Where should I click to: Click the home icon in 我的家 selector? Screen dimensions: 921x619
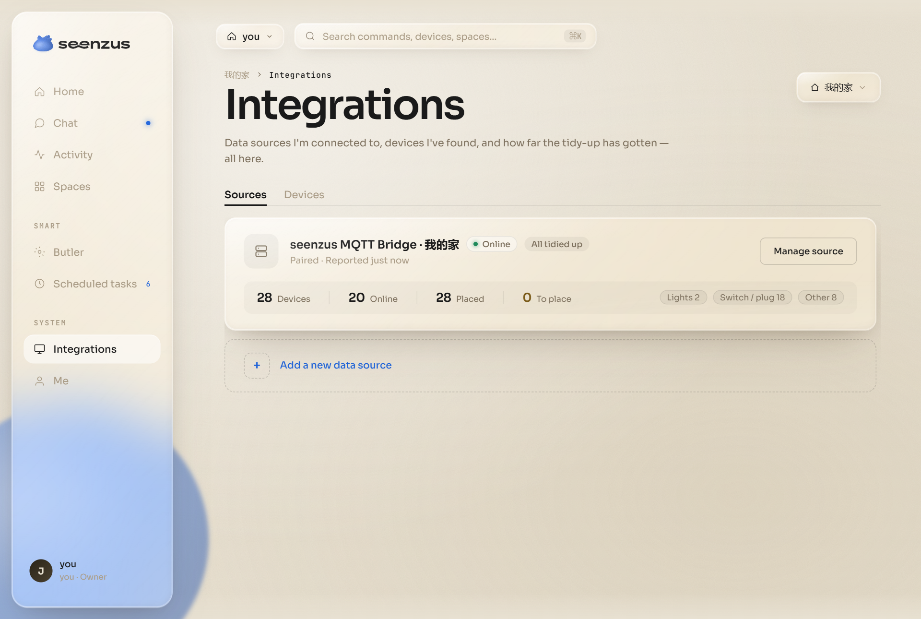815,87
